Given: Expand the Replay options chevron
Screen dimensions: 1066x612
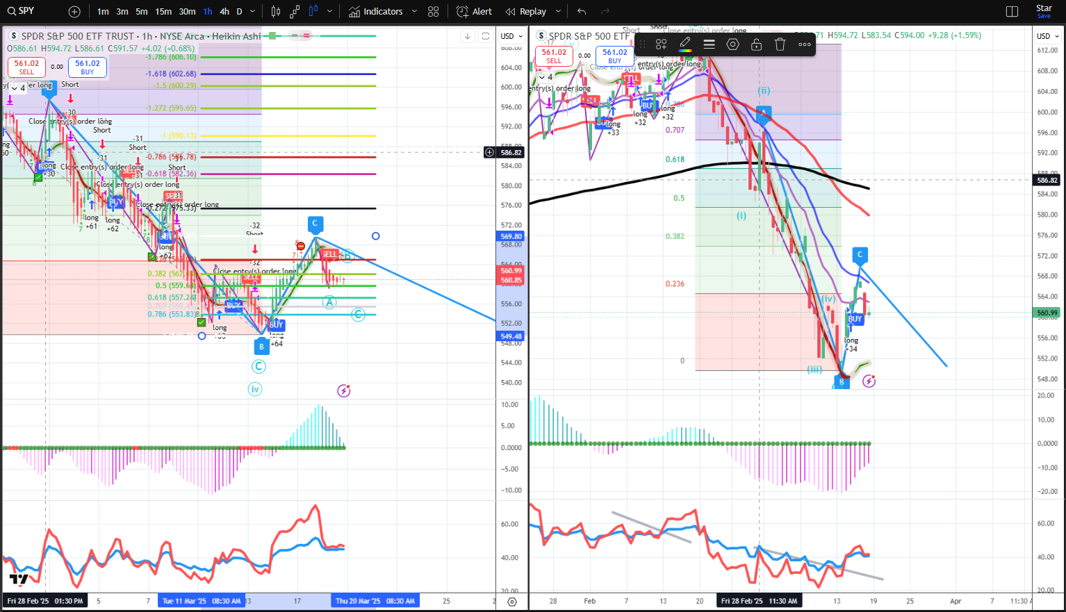Looking at the screenshot, I should tap(558, 12).
